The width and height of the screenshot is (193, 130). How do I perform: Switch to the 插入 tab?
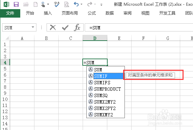coord(48,13)
